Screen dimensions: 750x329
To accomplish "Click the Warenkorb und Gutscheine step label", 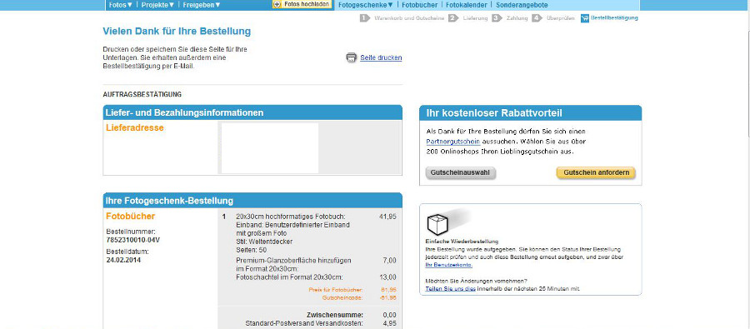I will coord(409,18).
